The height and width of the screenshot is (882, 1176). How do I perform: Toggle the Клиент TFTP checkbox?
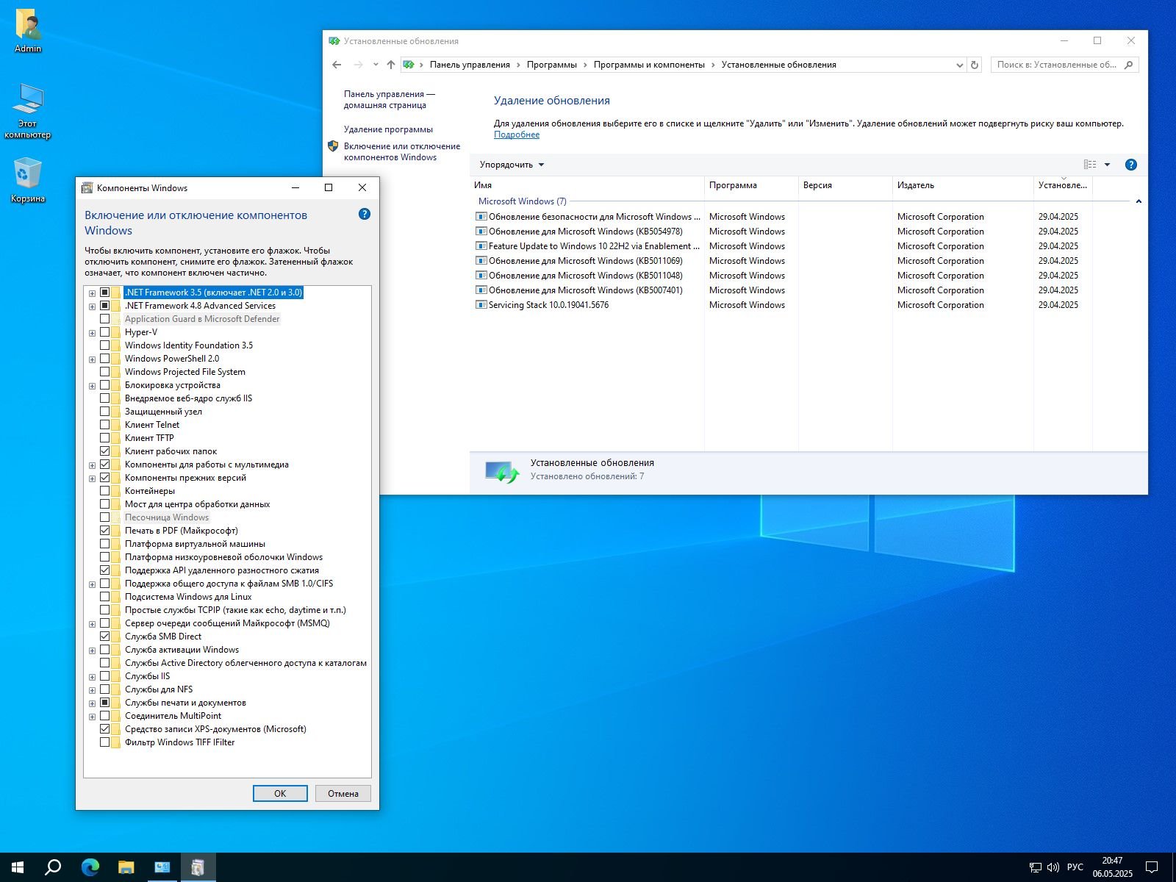coord(104,438)
